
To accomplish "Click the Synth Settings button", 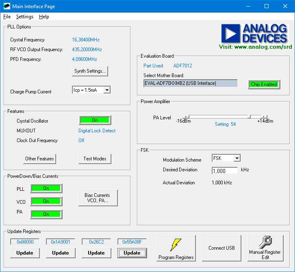I will (x=90, y=71).
